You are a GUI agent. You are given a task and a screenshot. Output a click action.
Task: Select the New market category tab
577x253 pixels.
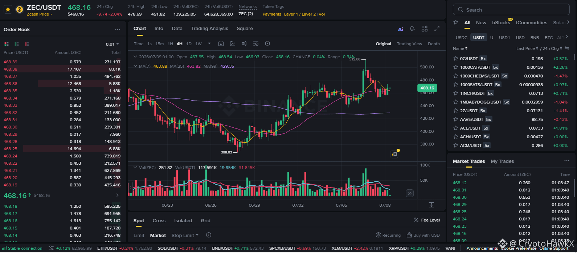tap(481, 23)
